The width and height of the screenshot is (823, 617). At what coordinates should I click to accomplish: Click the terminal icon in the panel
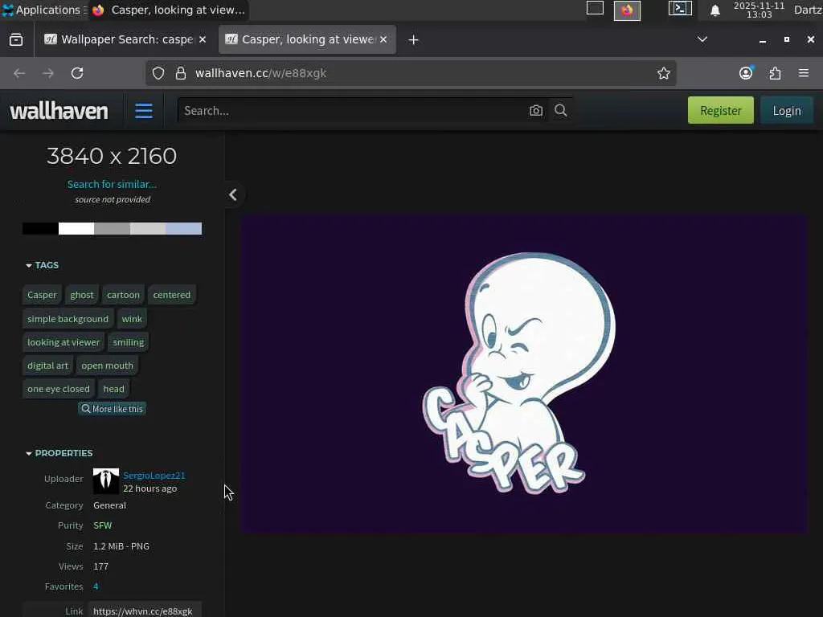coord(680,9)
